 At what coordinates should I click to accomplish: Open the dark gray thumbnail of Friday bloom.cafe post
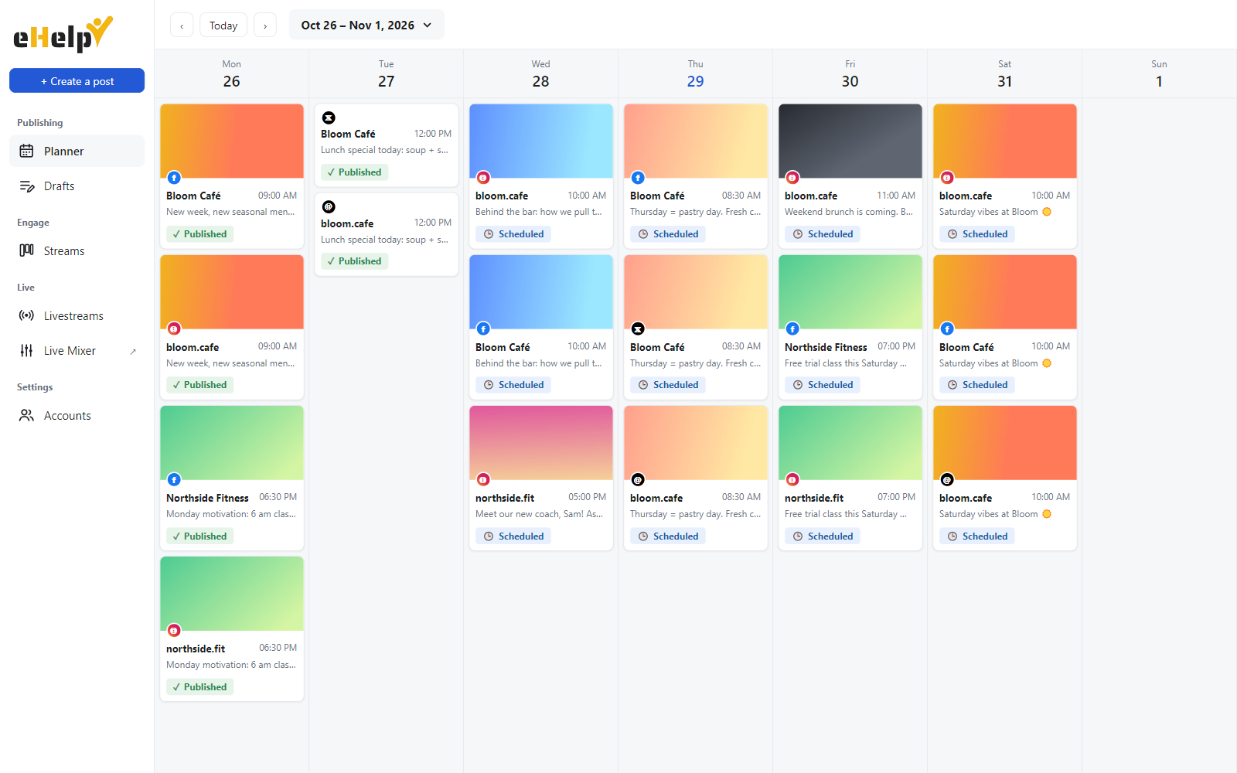tap(850, 141)
